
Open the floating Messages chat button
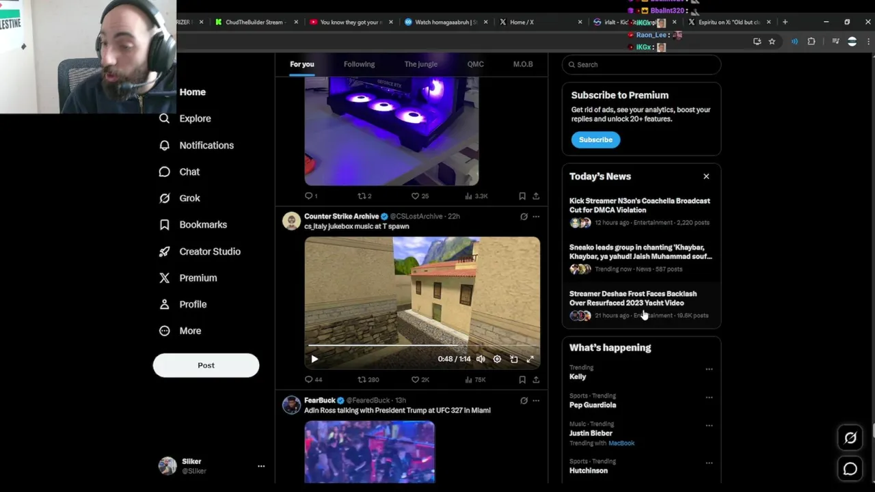pyautogui.click(x=850, y=469)
